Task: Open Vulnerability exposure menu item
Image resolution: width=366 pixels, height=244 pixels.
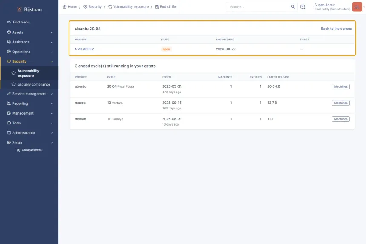Action: pos(29,73)
